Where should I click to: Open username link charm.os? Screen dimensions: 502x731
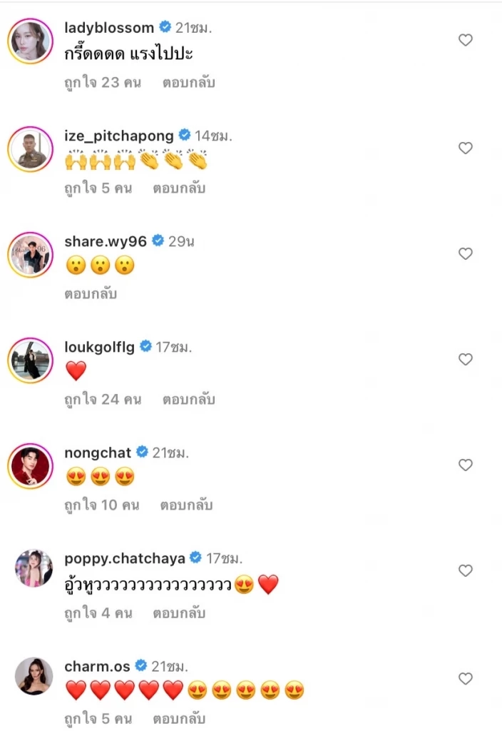(x=97, y=666)
